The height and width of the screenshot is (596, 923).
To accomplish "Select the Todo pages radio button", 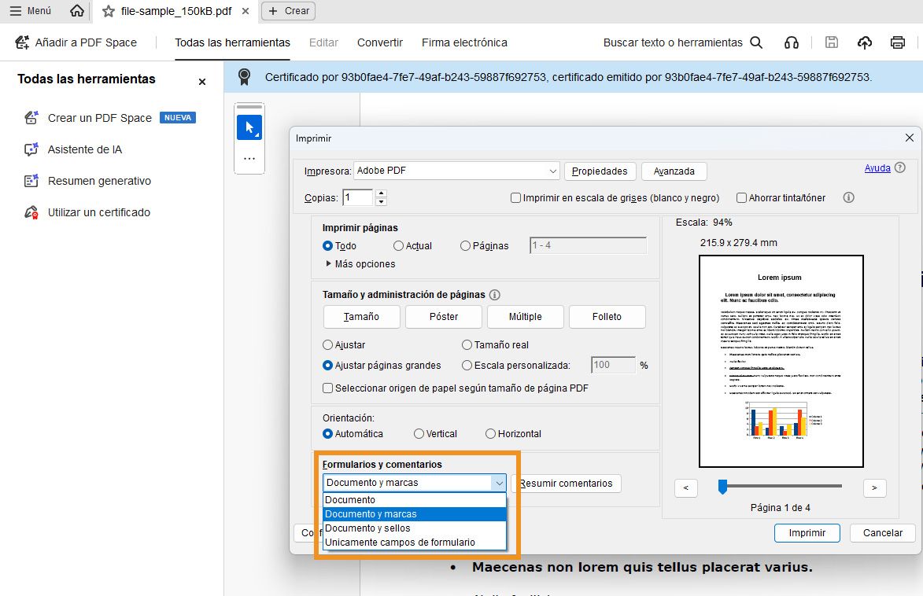I will 328,246.
